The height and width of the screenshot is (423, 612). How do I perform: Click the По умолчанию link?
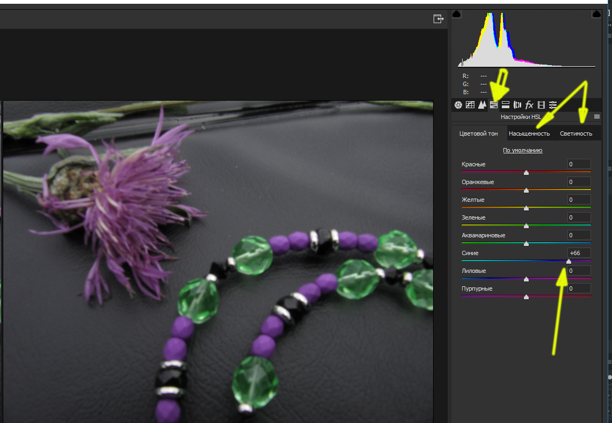pos(522,150)
